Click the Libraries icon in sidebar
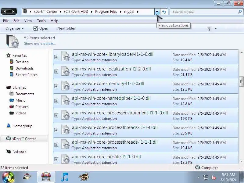 9,87
